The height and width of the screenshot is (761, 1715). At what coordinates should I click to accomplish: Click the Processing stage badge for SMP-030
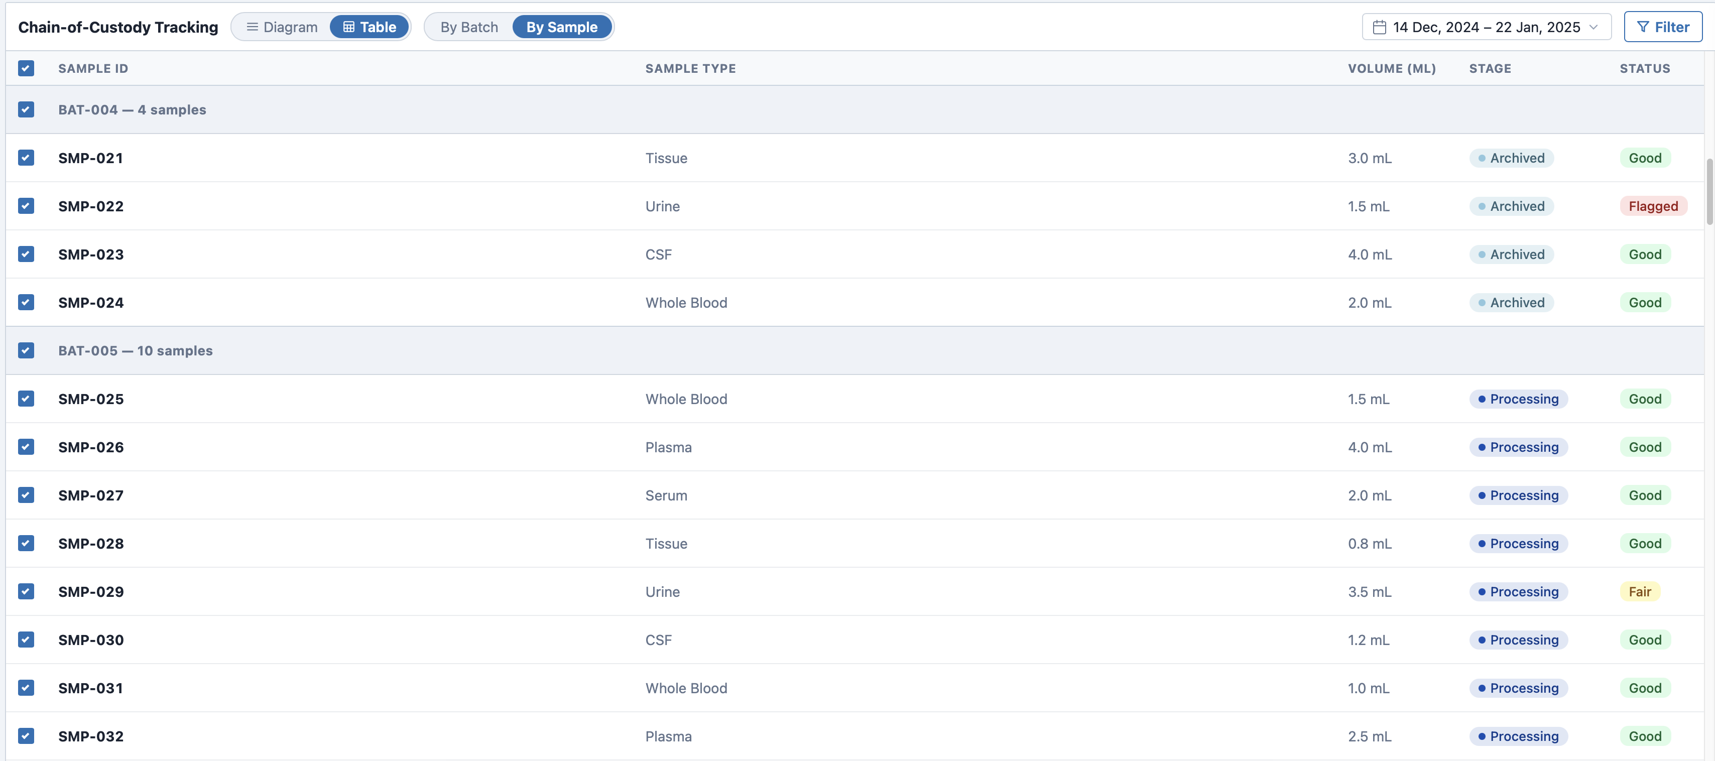pyautogui.click(x=1519, y=640)
